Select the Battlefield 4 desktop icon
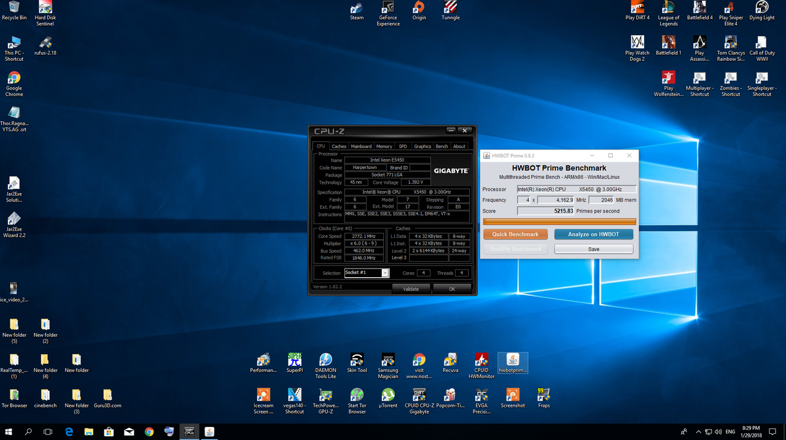This screenshot has height=440, width=786. [699, 11]
